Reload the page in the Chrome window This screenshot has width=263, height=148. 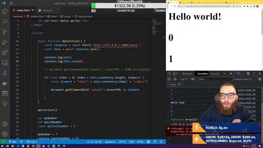pyautogui.click(x=175, y=6)
